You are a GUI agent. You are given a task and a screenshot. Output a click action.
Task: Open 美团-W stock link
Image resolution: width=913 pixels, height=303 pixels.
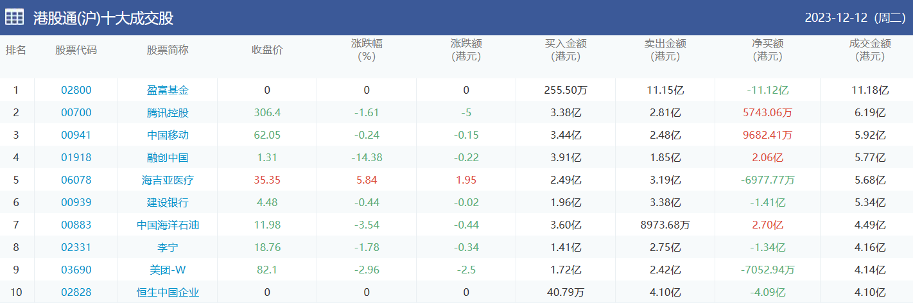click(x=168, y=270)
